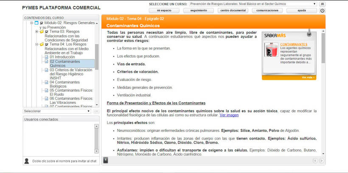
Task: Click connected users list scroll down arrow
Action: [x=96, y=151]
